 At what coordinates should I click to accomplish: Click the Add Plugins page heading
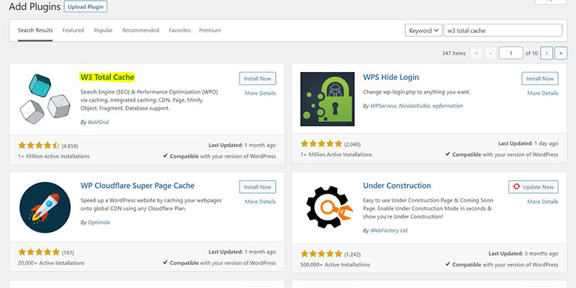click(x=35, y=6)
